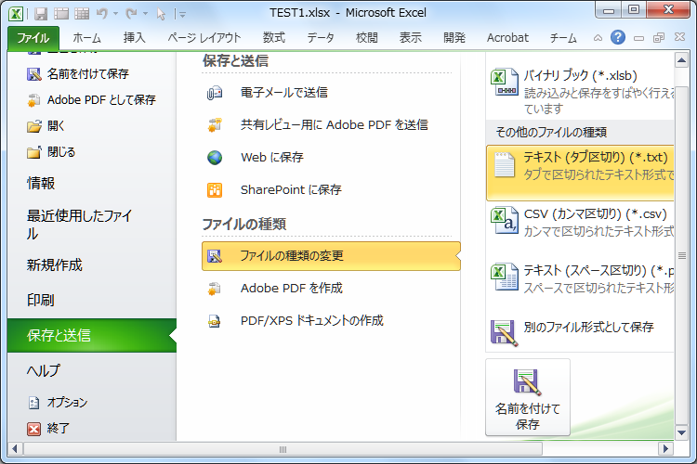Open the Redo history dropdown arrow
Image resolution: width=697 pixels, height=464 pixels.
click(145, 14)
